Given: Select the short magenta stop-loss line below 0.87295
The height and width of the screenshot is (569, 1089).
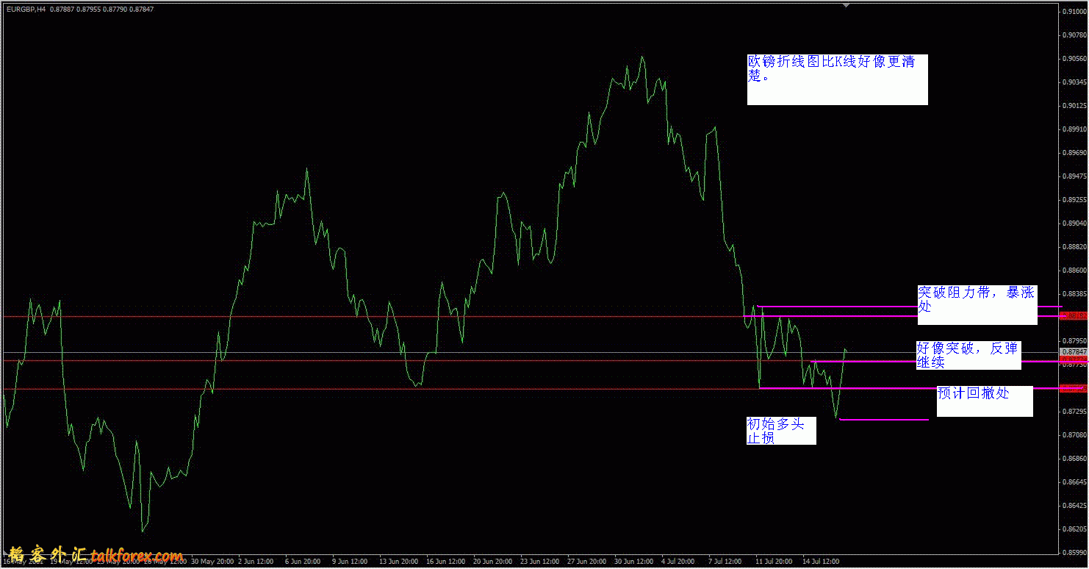Looking at the screenshot, I should click(x=883, y=420).
